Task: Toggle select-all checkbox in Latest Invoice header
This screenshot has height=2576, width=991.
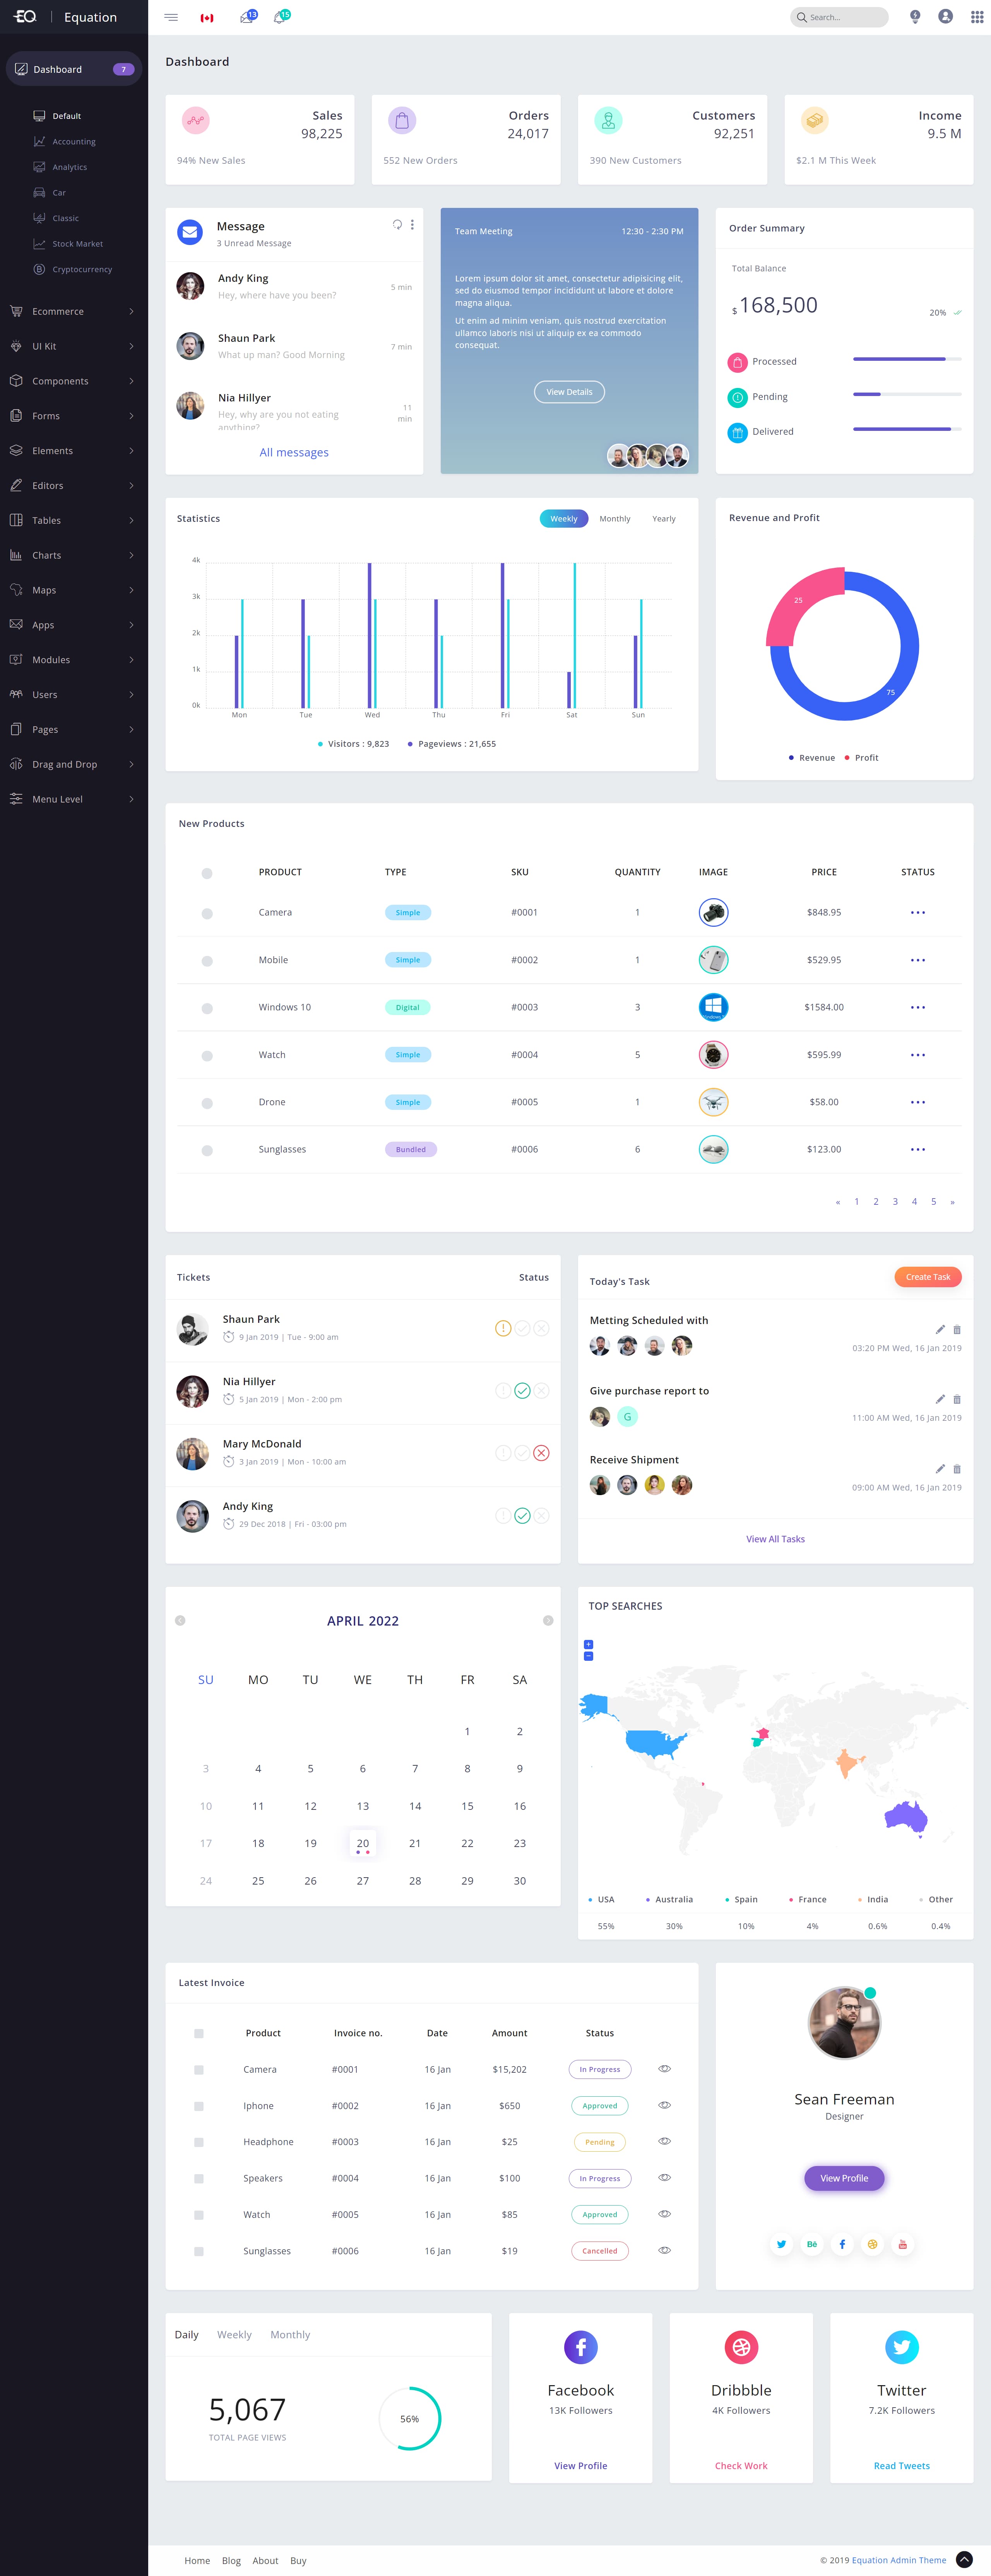Action: coord(199,2033)
